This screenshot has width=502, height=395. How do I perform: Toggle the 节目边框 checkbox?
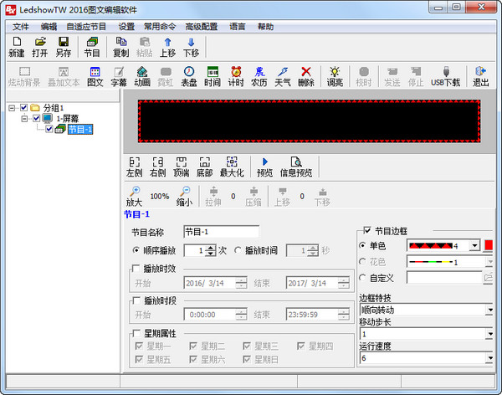coord(366,231)
